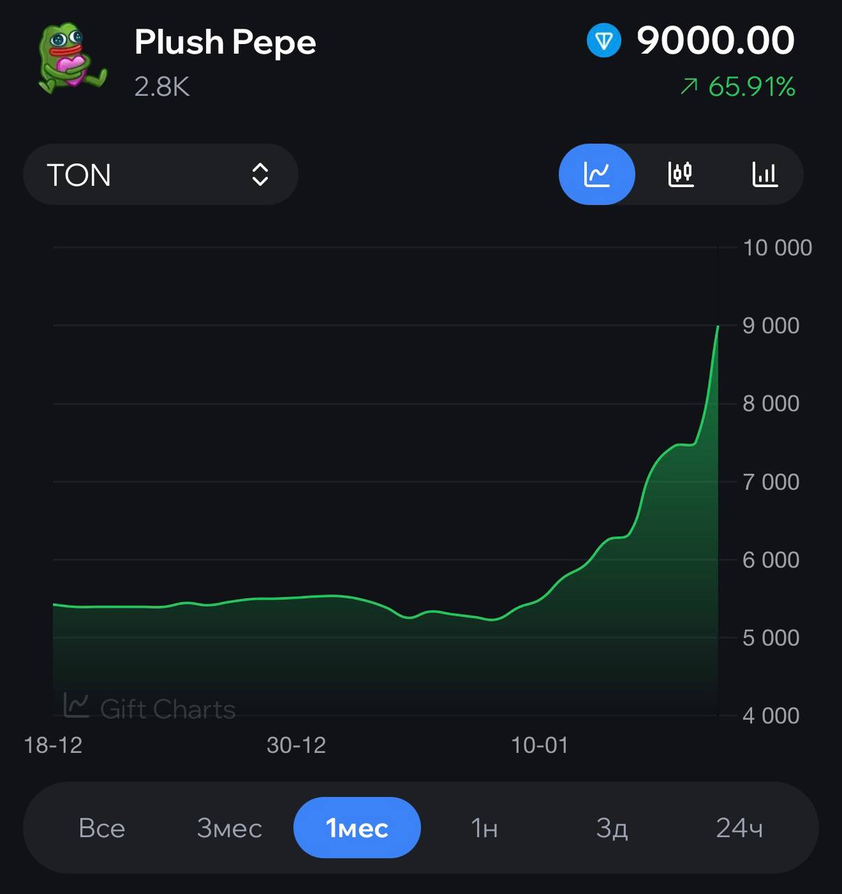Switch to candlestick chart view
Screen dimensions: 842x894
click(x=681, y=174)
